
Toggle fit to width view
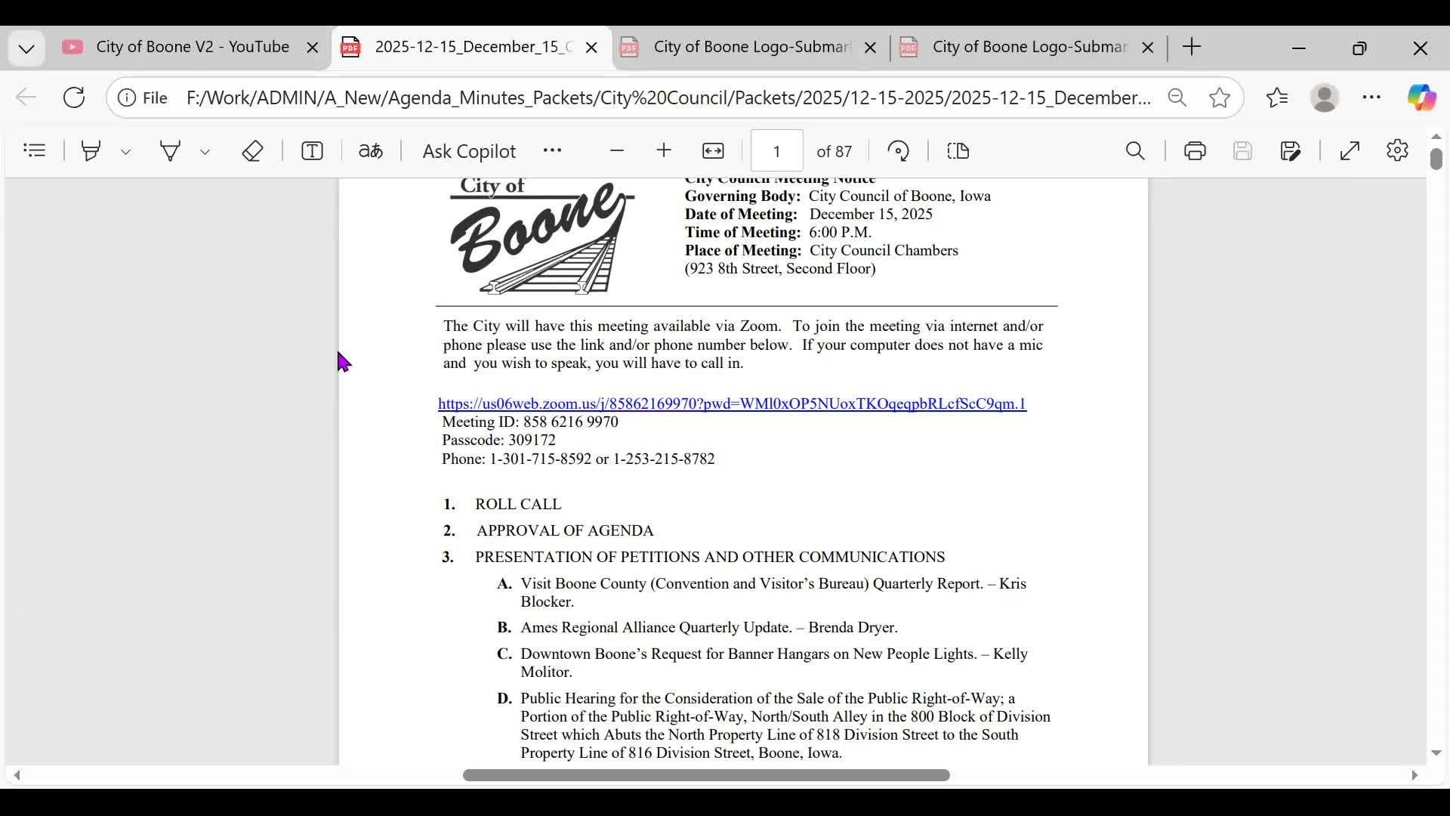click(713, 150)
